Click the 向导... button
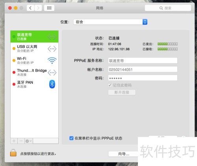 tap(123, 154)
